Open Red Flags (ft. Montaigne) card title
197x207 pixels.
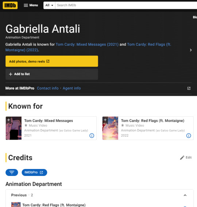(152, 121)
